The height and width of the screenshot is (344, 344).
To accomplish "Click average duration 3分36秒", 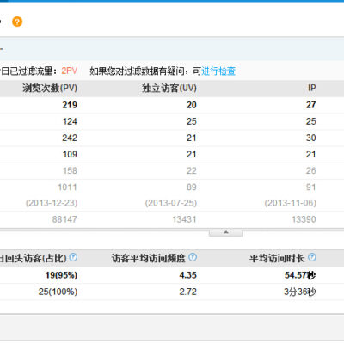I will coord(300,292).
